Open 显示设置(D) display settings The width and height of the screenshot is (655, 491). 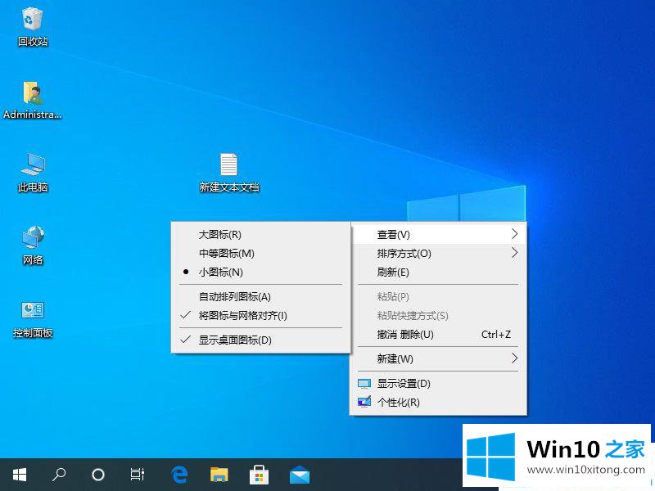coord(438,383)
